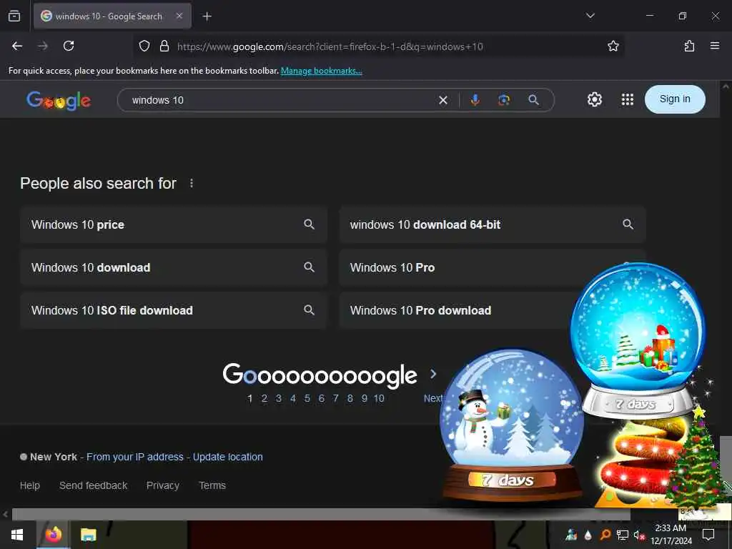Go to results page 5
Viewport: 732px width, 549px height.
pos(307,399)
